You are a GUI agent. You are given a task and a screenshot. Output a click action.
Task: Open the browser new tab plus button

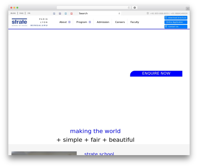point(188,9)
